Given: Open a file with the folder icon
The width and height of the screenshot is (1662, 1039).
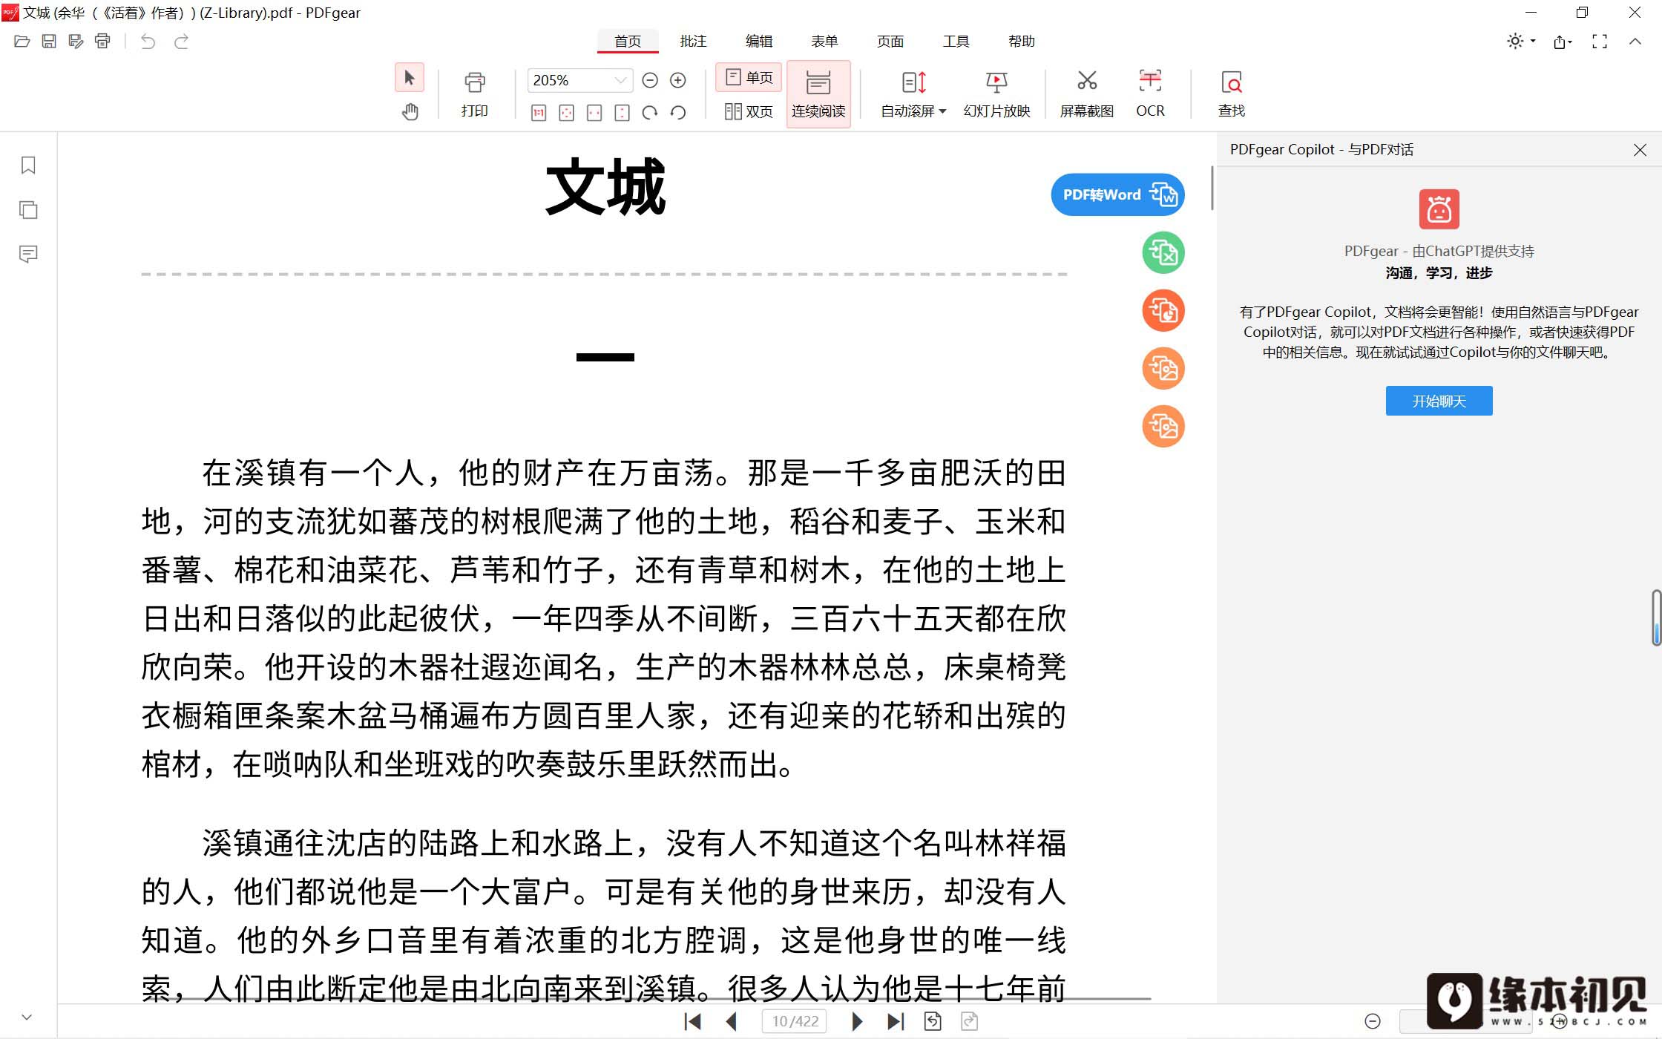Looking at the screenshot, I should pyautogui.click(x=22, y=42).
